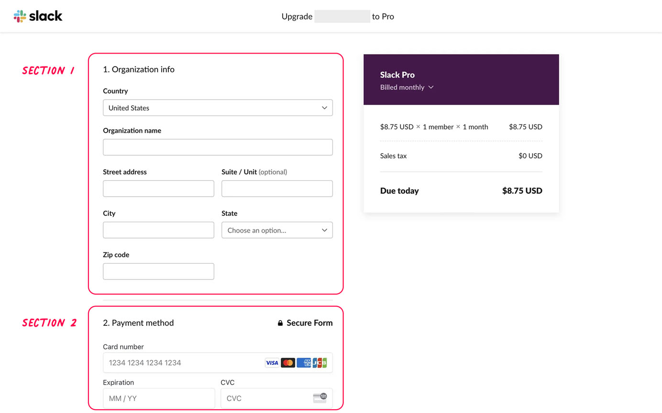
Task: Click the Mastercard icon
Action: click(288, 363)
